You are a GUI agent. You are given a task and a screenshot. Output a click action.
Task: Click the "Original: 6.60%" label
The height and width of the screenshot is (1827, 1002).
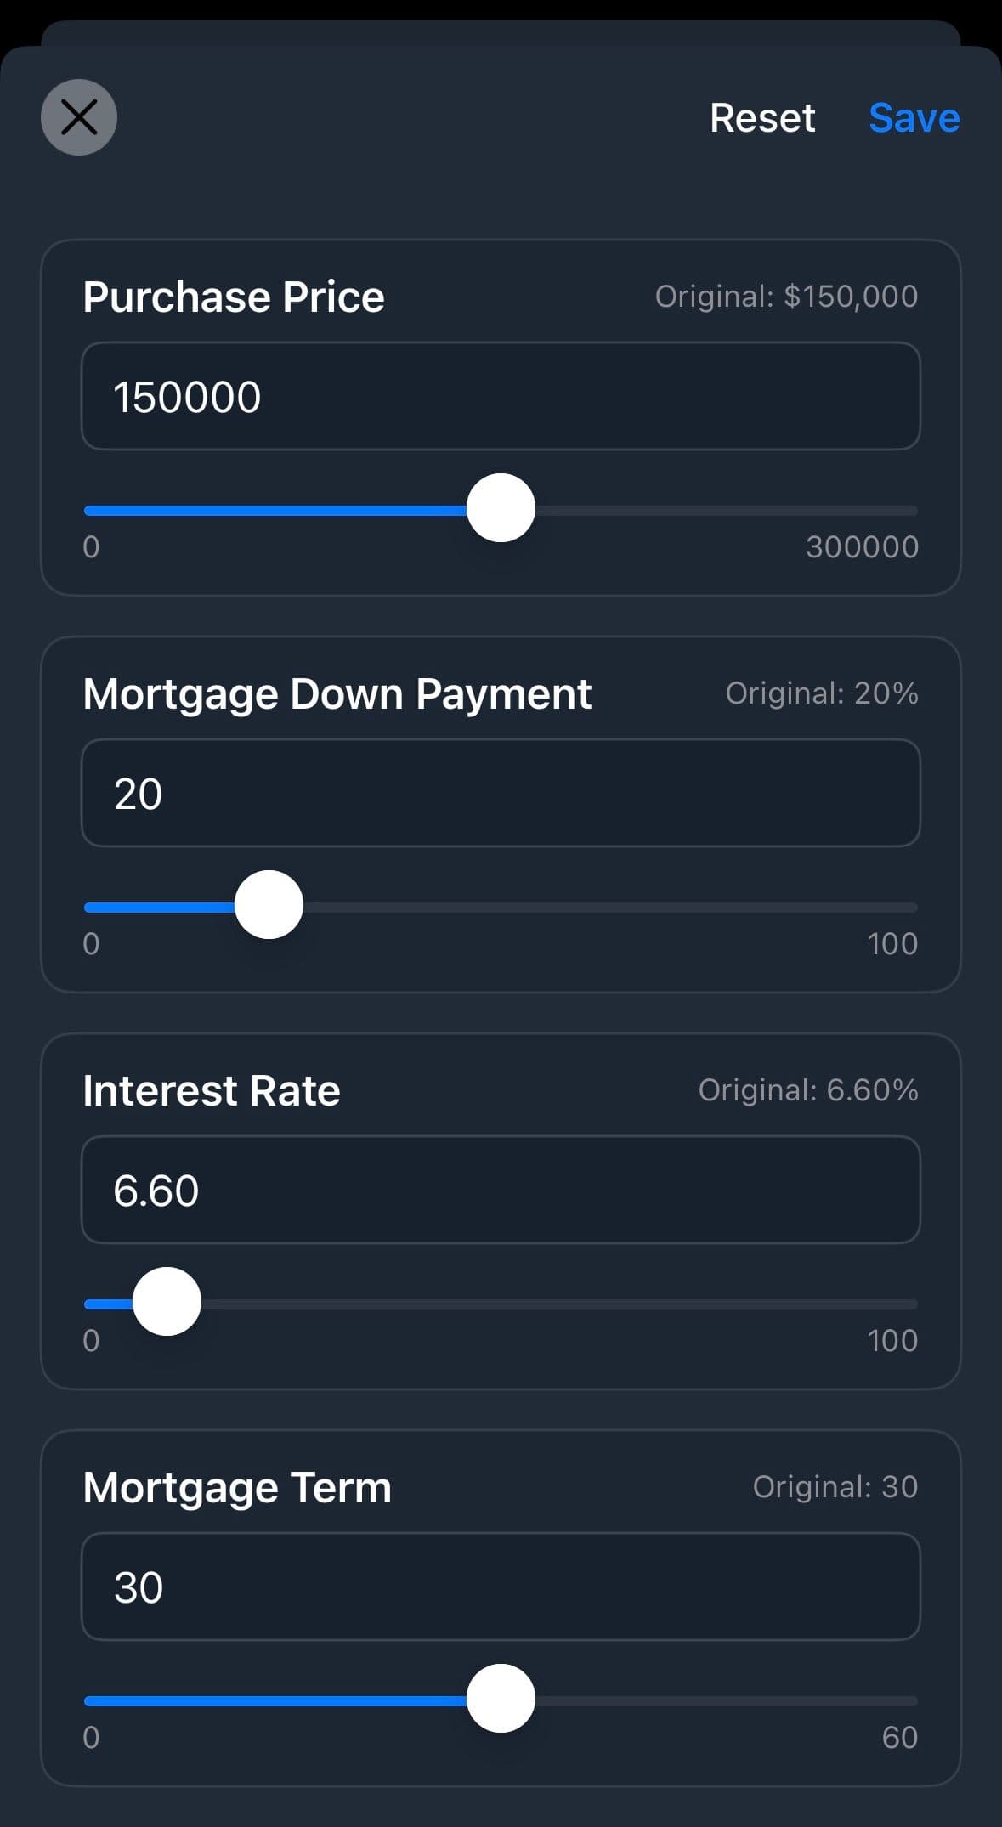coord(808,1090)
